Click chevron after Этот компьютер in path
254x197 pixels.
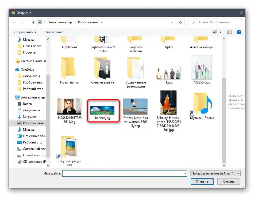pos(75,22)
